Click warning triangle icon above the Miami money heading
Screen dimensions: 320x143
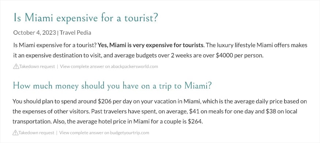tap(16, 67)
